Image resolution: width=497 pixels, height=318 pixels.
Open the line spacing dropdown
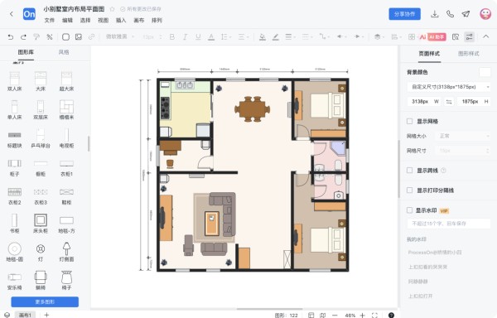[225, 37]
